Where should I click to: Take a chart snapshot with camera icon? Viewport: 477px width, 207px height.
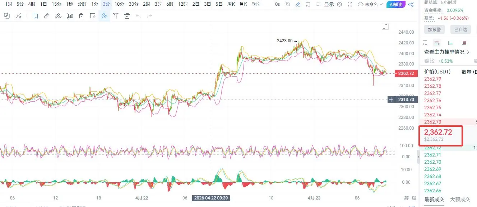click(287, 4)
